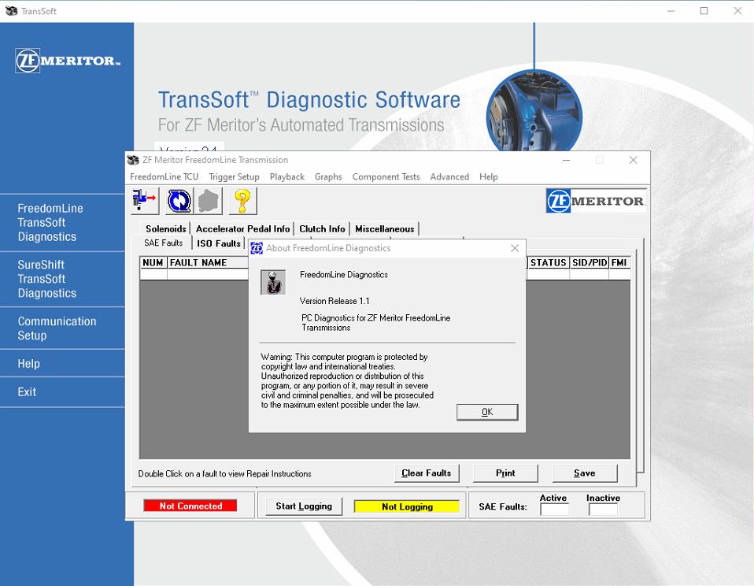Open the FreedomLine TCU menu
Viewport: 754px width, 586px height.
click(x=164, y=176)
